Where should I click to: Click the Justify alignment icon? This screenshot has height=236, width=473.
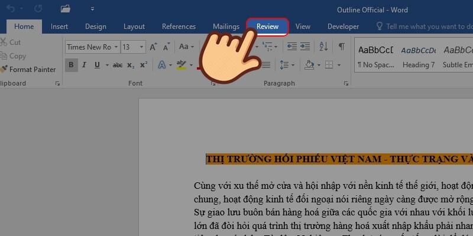click(x=265, y=65)
